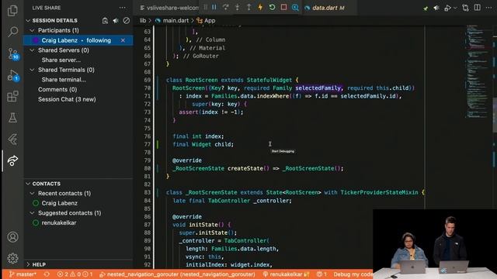This screenshot has height=279, width=497.
Task: Click the focus participants megaphone in editor title
Action: 436,8
